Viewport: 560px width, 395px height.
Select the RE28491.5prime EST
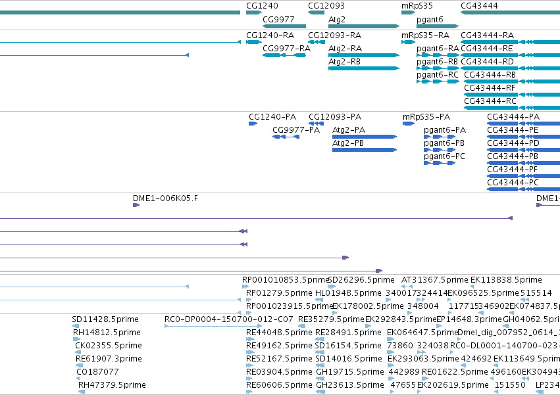[320, 339]
